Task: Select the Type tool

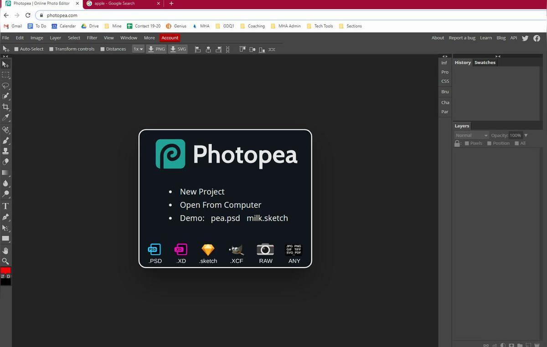Action: coord(5,206)
